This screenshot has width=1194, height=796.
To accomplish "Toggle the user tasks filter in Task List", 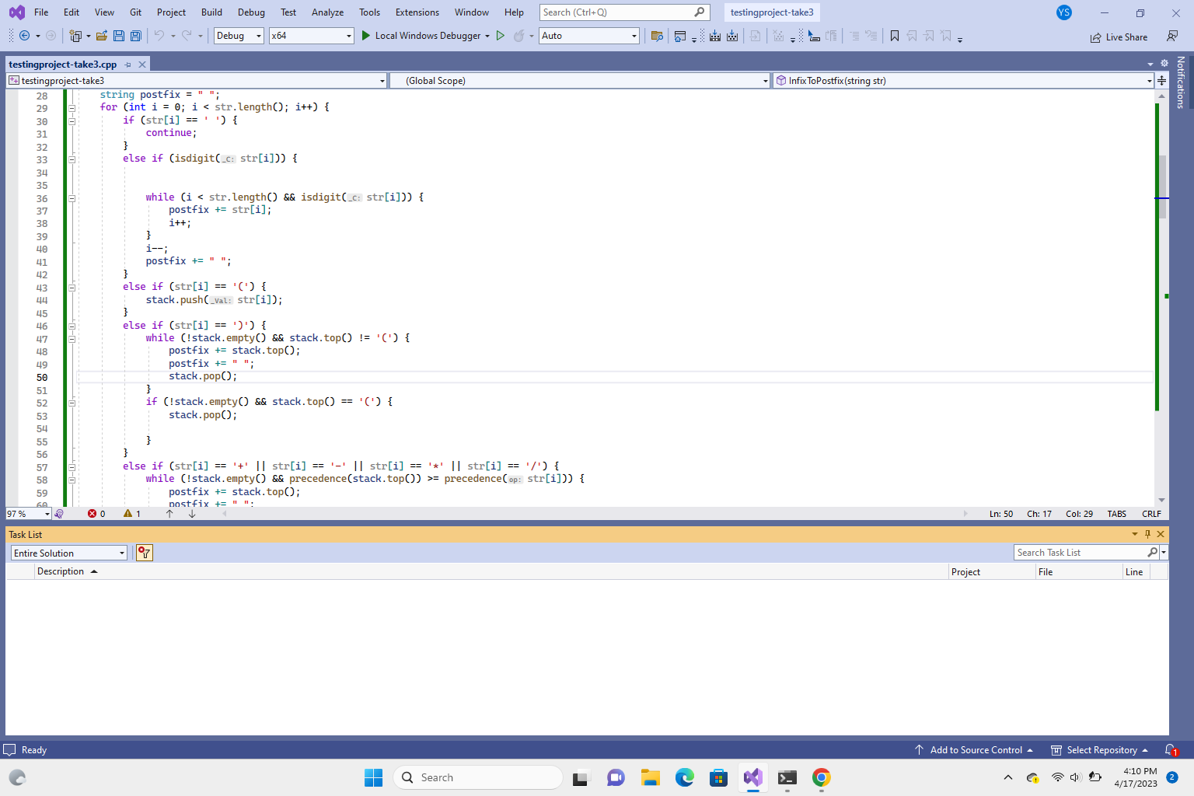I will coord(144,553).
